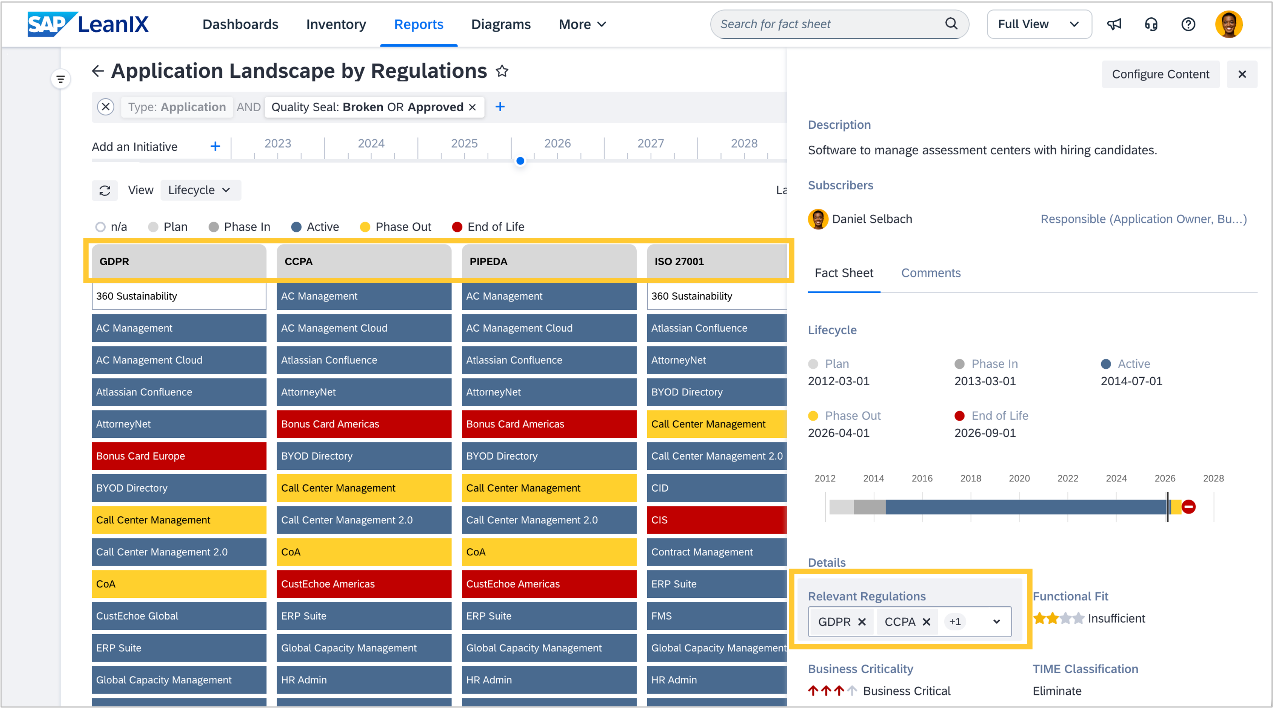
Task: Open the support headset icon
Action: (1151, 24)
